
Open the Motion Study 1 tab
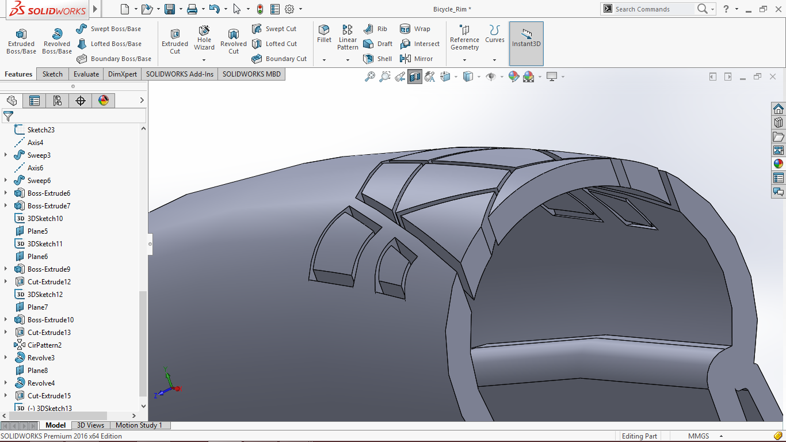coord(139,425)
